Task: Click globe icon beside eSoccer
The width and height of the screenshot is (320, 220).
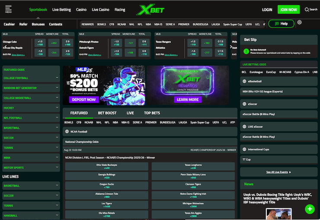Action: tap(244, 104)
